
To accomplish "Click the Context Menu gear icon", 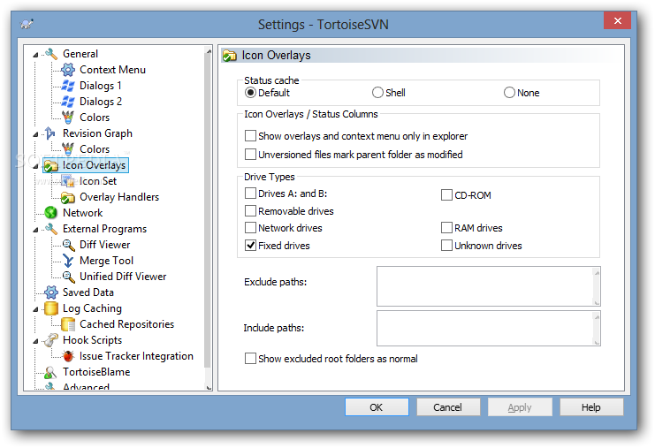I will tap(68, 70).
